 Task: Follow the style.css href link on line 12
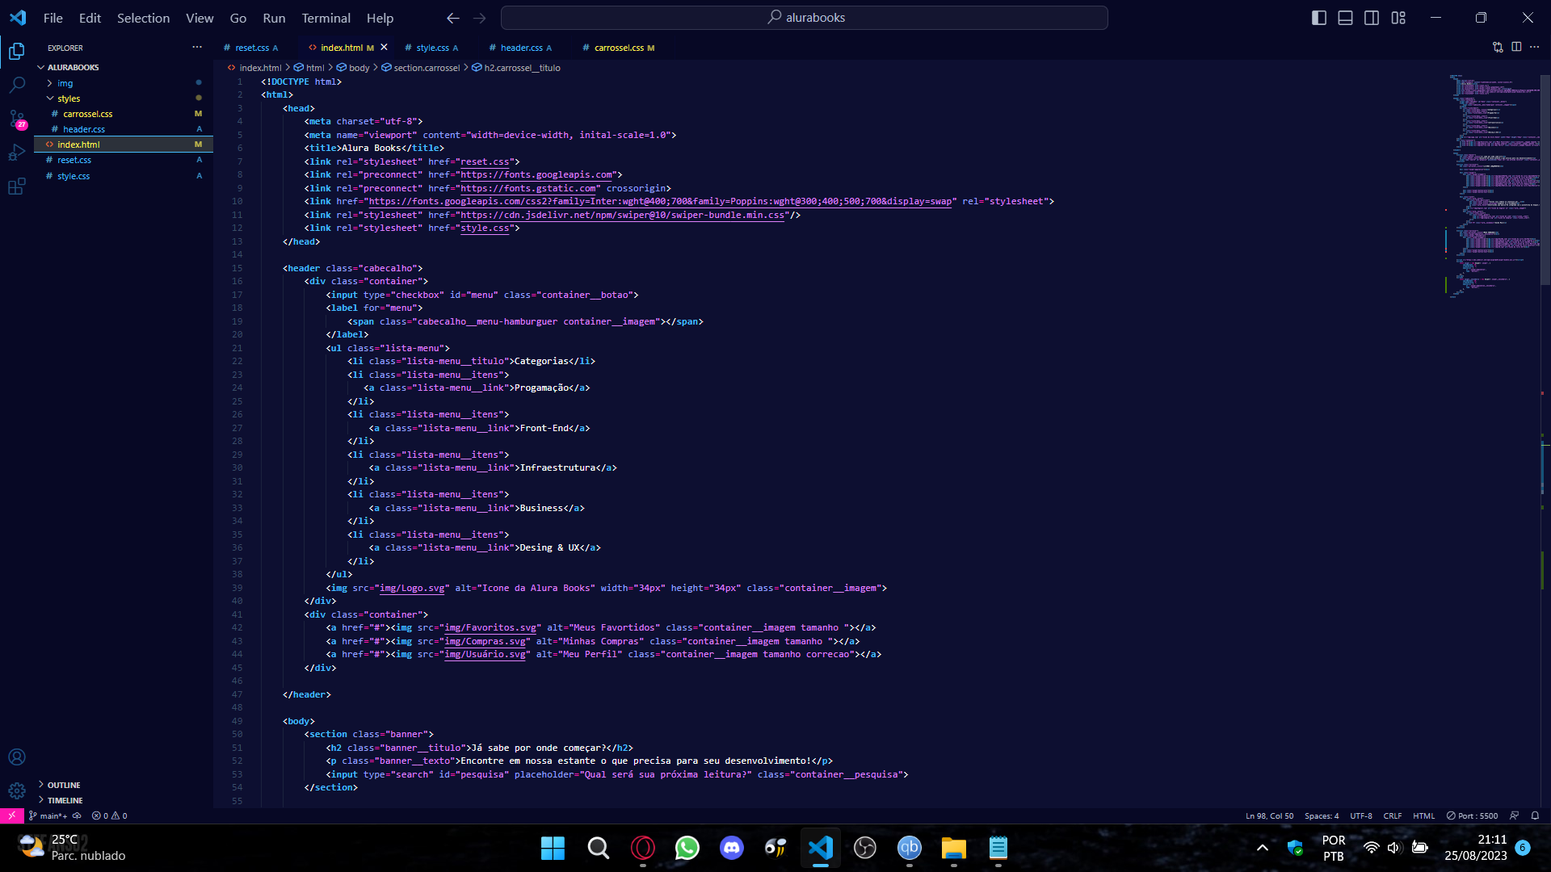point(485,228)
